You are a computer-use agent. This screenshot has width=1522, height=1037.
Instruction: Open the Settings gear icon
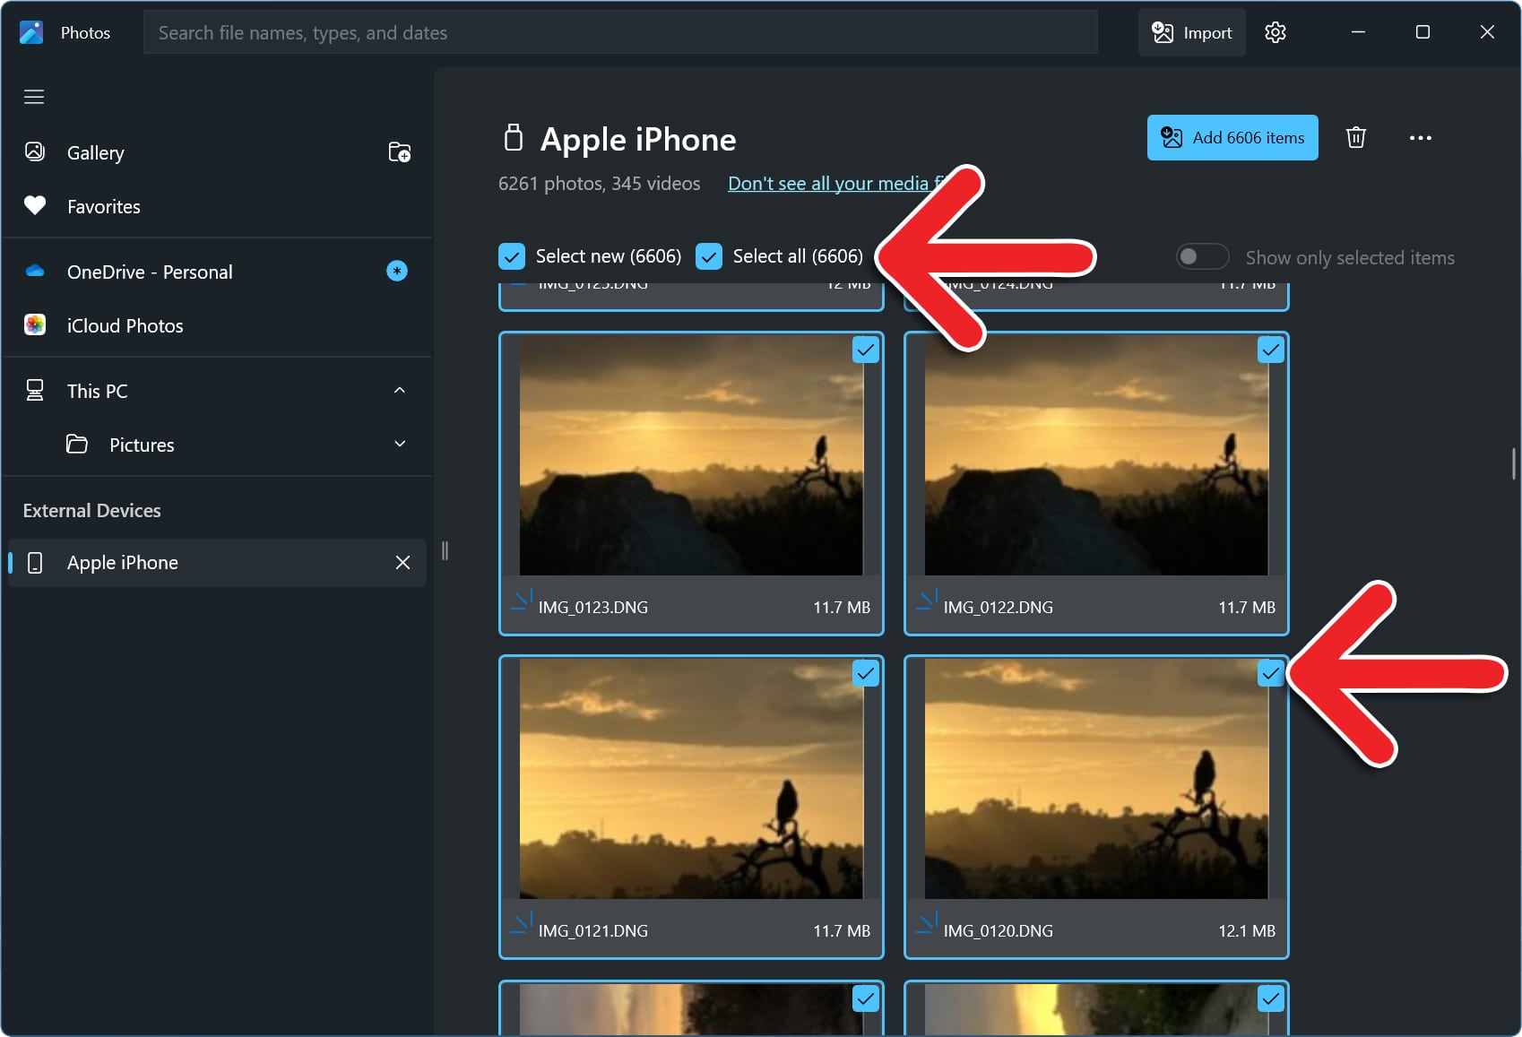tap(1275, 33)
